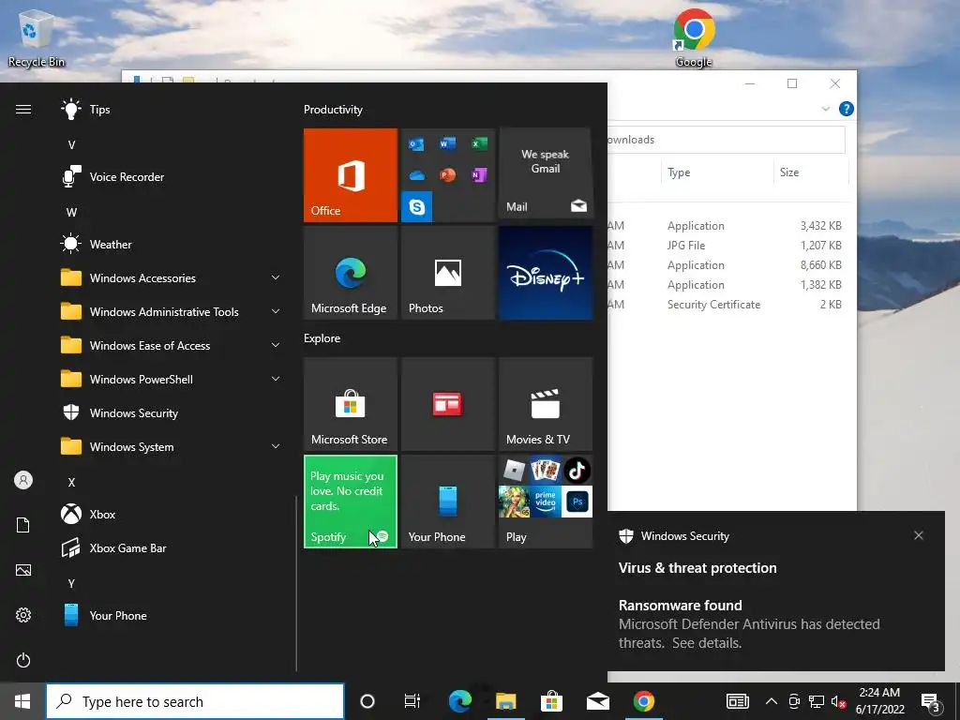Sort by the Size column header
This screenshot has height=720, width=960.
click(809, 172)
